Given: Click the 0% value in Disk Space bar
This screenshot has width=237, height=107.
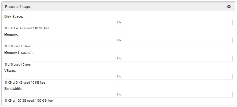Looking at the screenshot, I should [119, 22].
